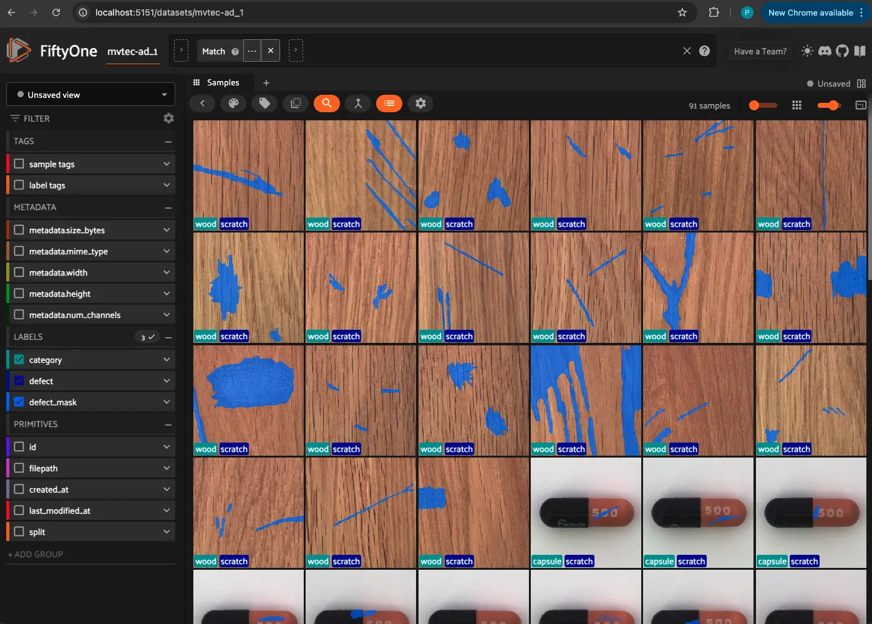
Task: Open the Unsaved view dropdown
Action: tap(91, 95)
